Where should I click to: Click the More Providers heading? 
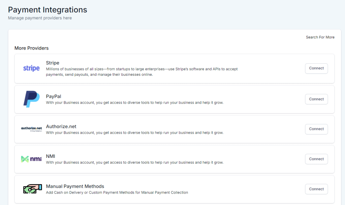tap(31, 48)
